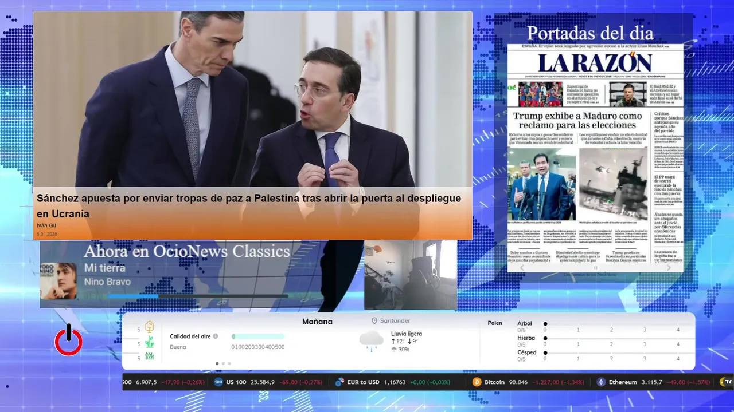Go to previous newspaper cover arrow
Image resolution: width=734 pixels, height=412 pixels.
pos(522,268)
